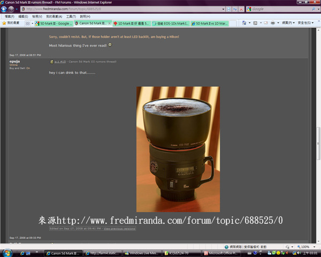Image resolution: width=321 pixels, height=257 pixels.
Task: Show Quick Tabs grid view
Action: 28,24
